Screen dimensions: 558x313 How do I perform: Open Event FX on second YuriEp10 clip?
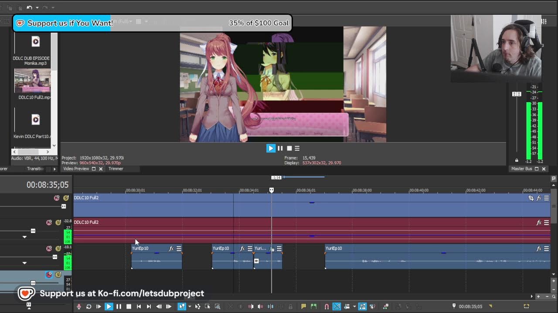(242, 249)
